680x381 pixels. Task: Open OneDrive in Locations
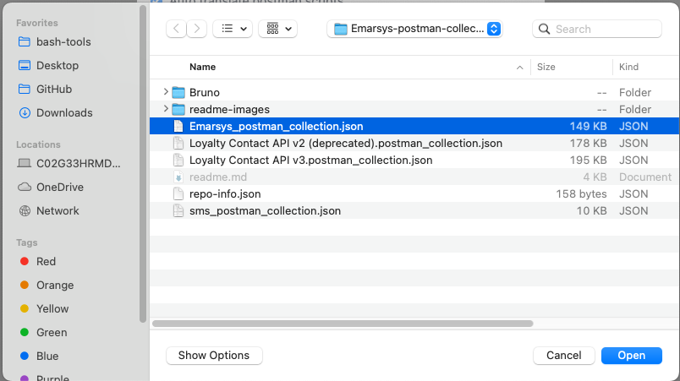point(60,187)
